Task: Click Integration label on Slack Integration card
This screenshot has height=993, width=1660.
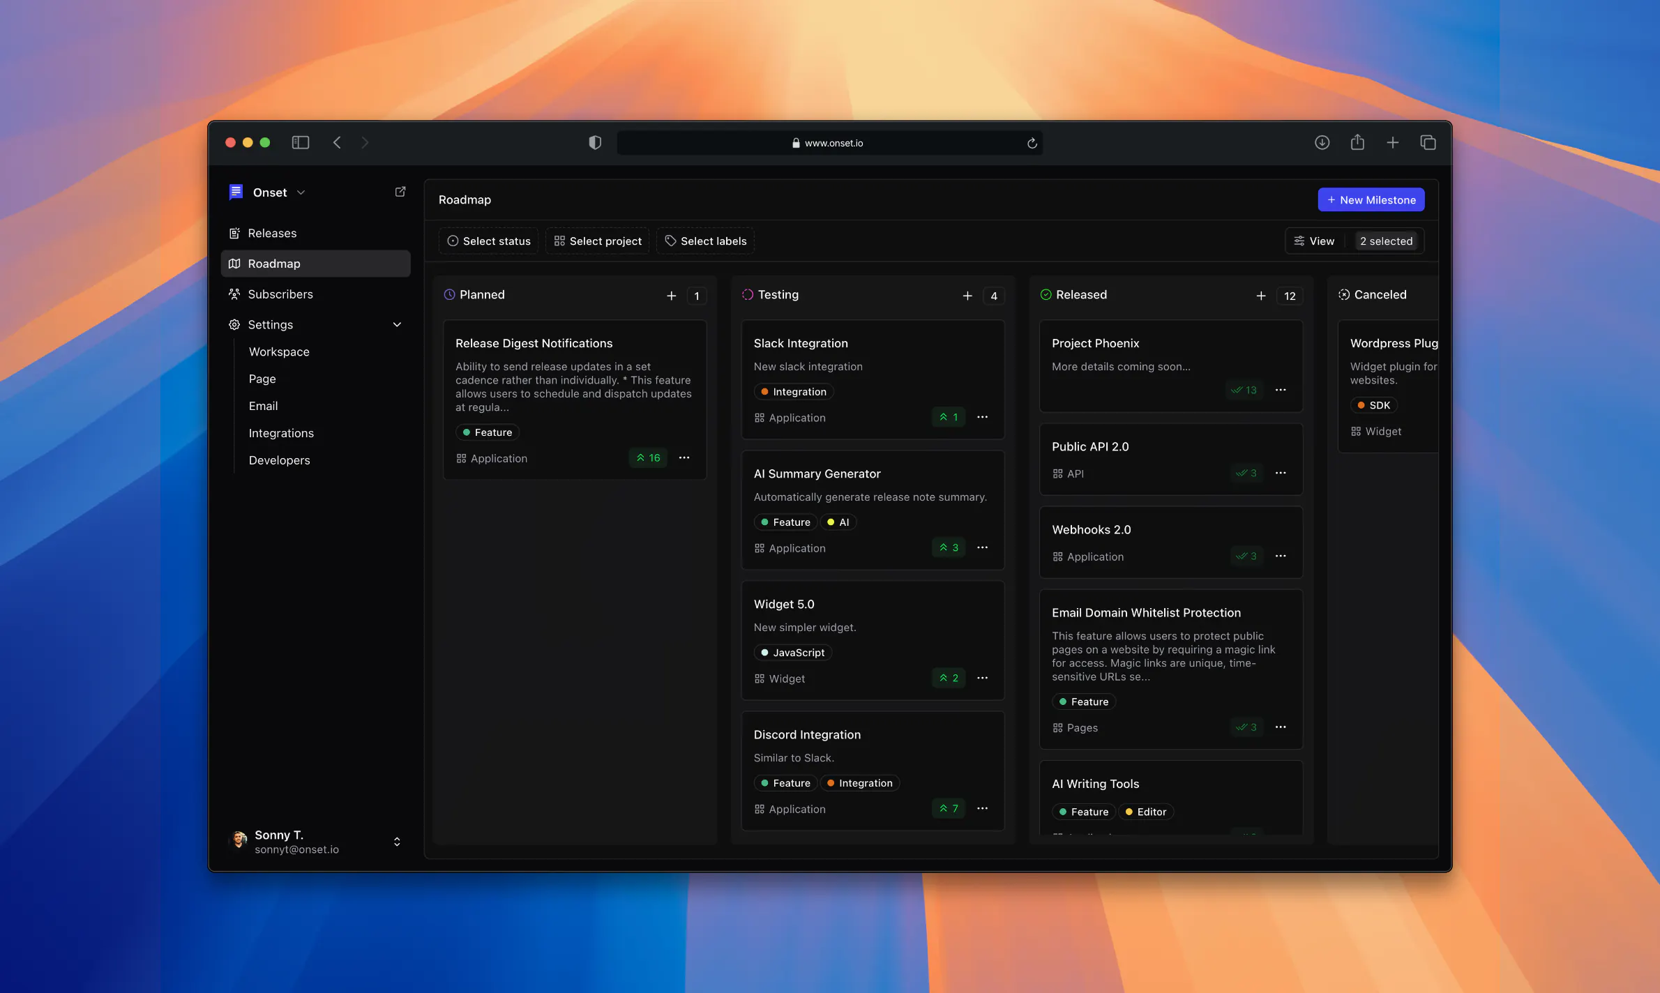Action: tap(793, 392)
